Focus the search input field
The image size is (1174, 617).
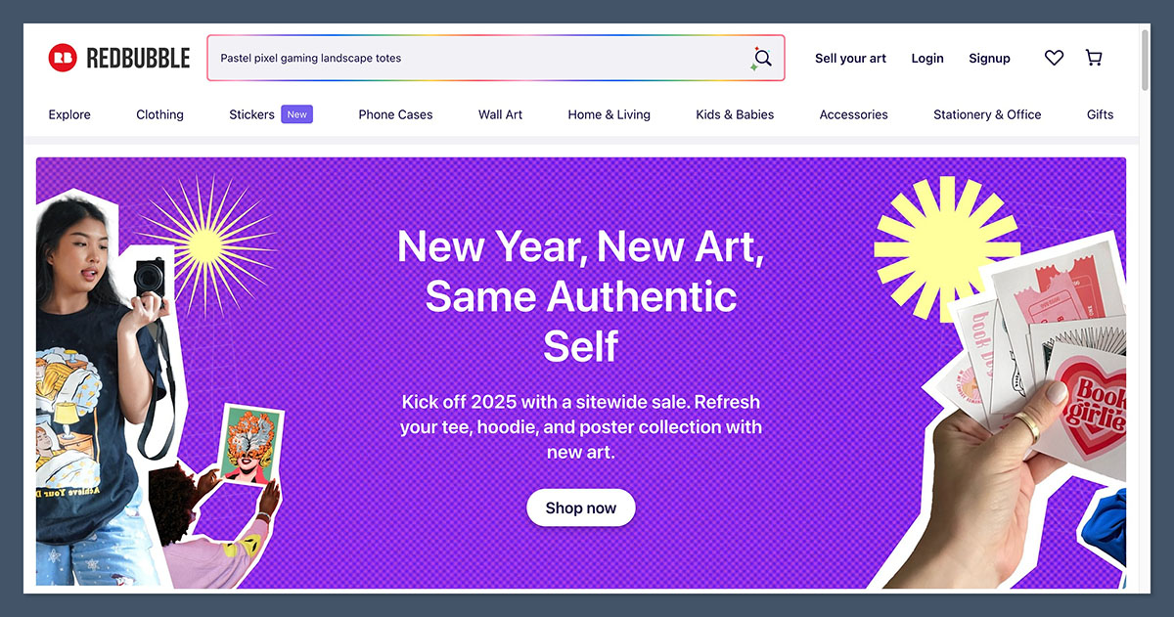(479, 59)
